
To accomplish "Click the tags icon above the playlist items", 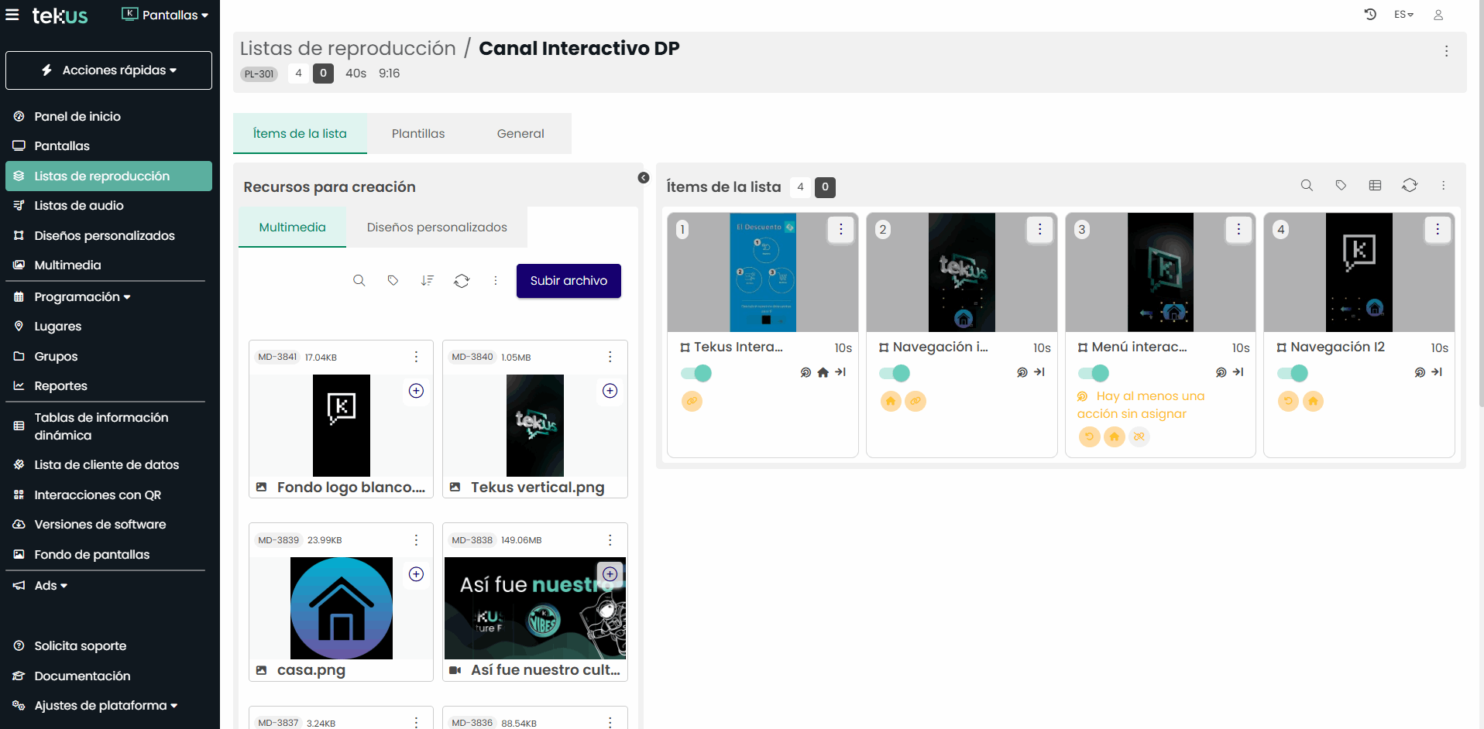I will click(1341, 186).
